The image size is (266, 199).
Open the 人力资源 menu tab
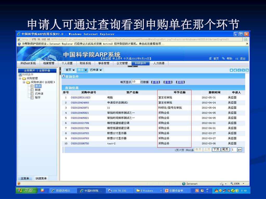(159, 63)
